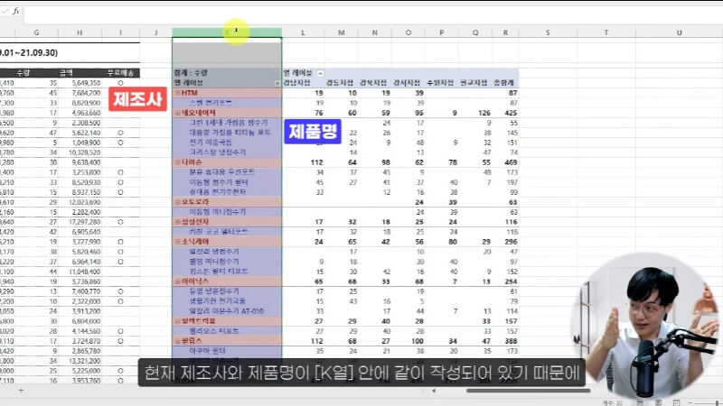Select column P header
Screen dimensions: 723x406
tap(441, 32)
